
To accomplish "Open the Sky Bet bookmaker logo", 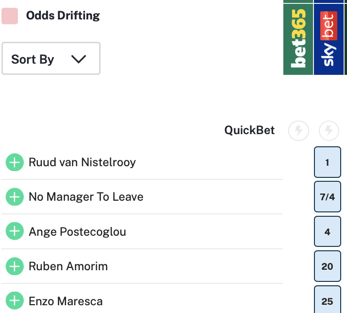I will coord(329,38).
